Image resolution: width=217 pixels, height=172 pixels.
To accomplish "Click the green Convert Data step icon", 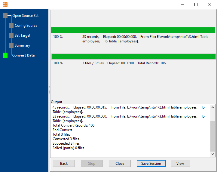I will pos(5,55).
